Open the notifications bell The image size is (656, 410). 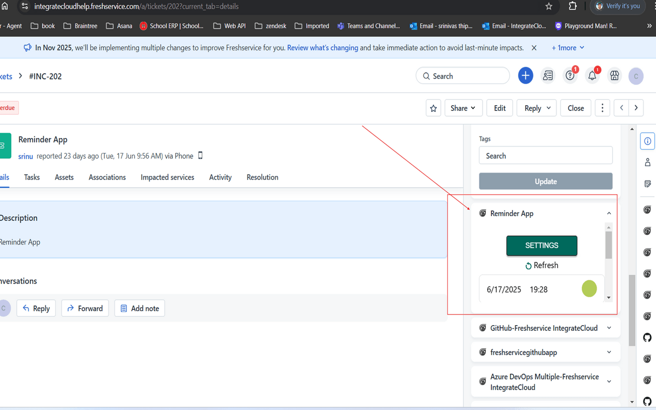592,76
